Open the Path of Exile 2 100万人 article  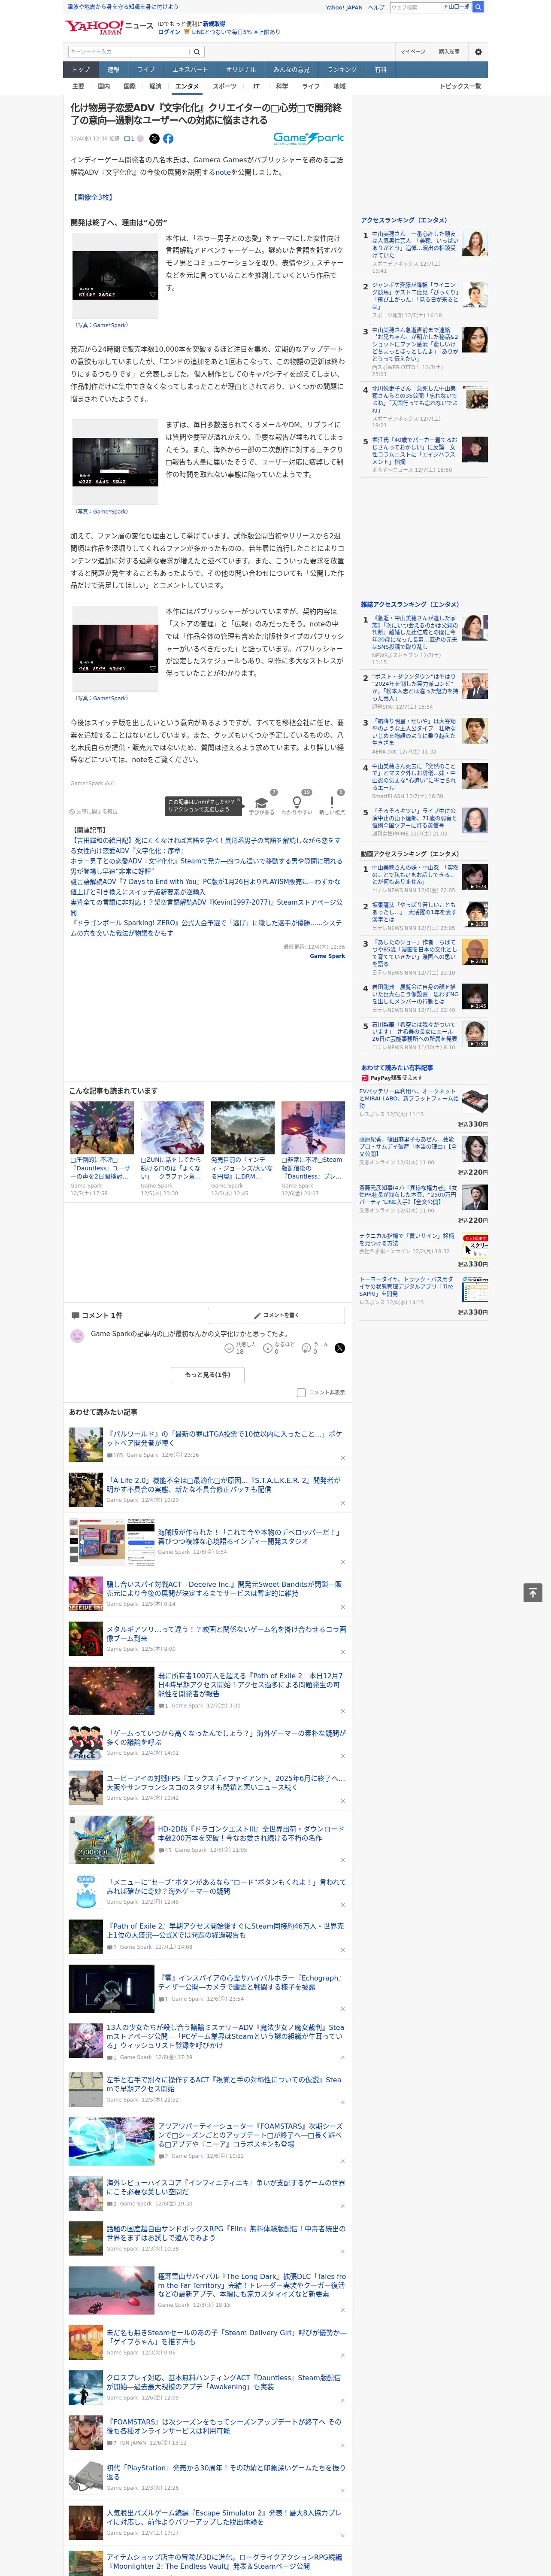(250, 1683)
